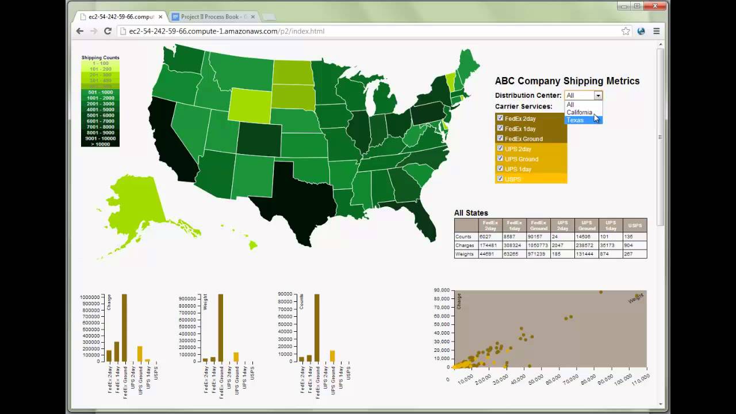Open the Chrome menu hamburger icon

(656, 31)
